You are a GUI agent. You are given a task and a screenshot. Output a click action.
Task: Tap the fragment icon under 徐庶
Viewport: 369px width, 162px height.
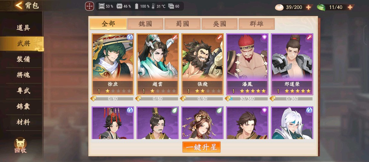tap(93, 98)
